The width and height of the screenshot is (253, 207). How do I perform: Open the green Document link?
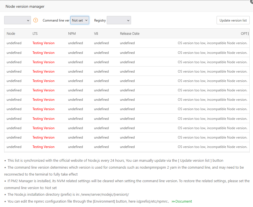pyautogui.click(x=182, y=201)
